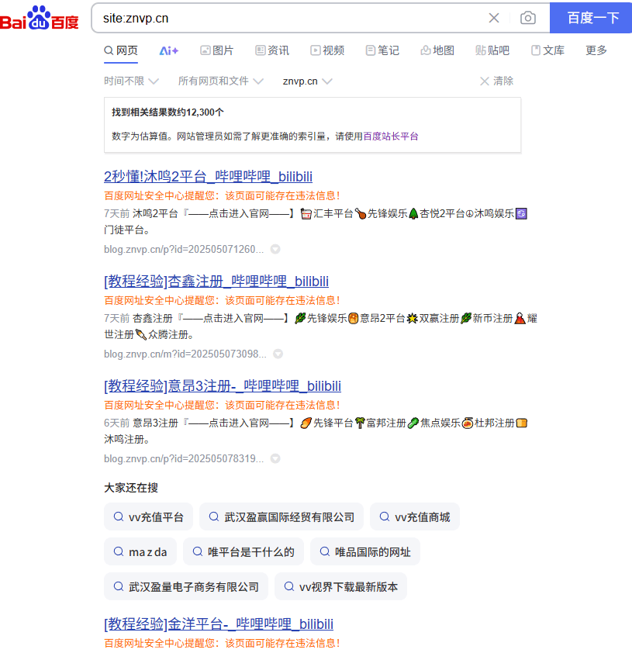632x653 pixels.
Task: Focus the search input field
Action: coord(292,18)
